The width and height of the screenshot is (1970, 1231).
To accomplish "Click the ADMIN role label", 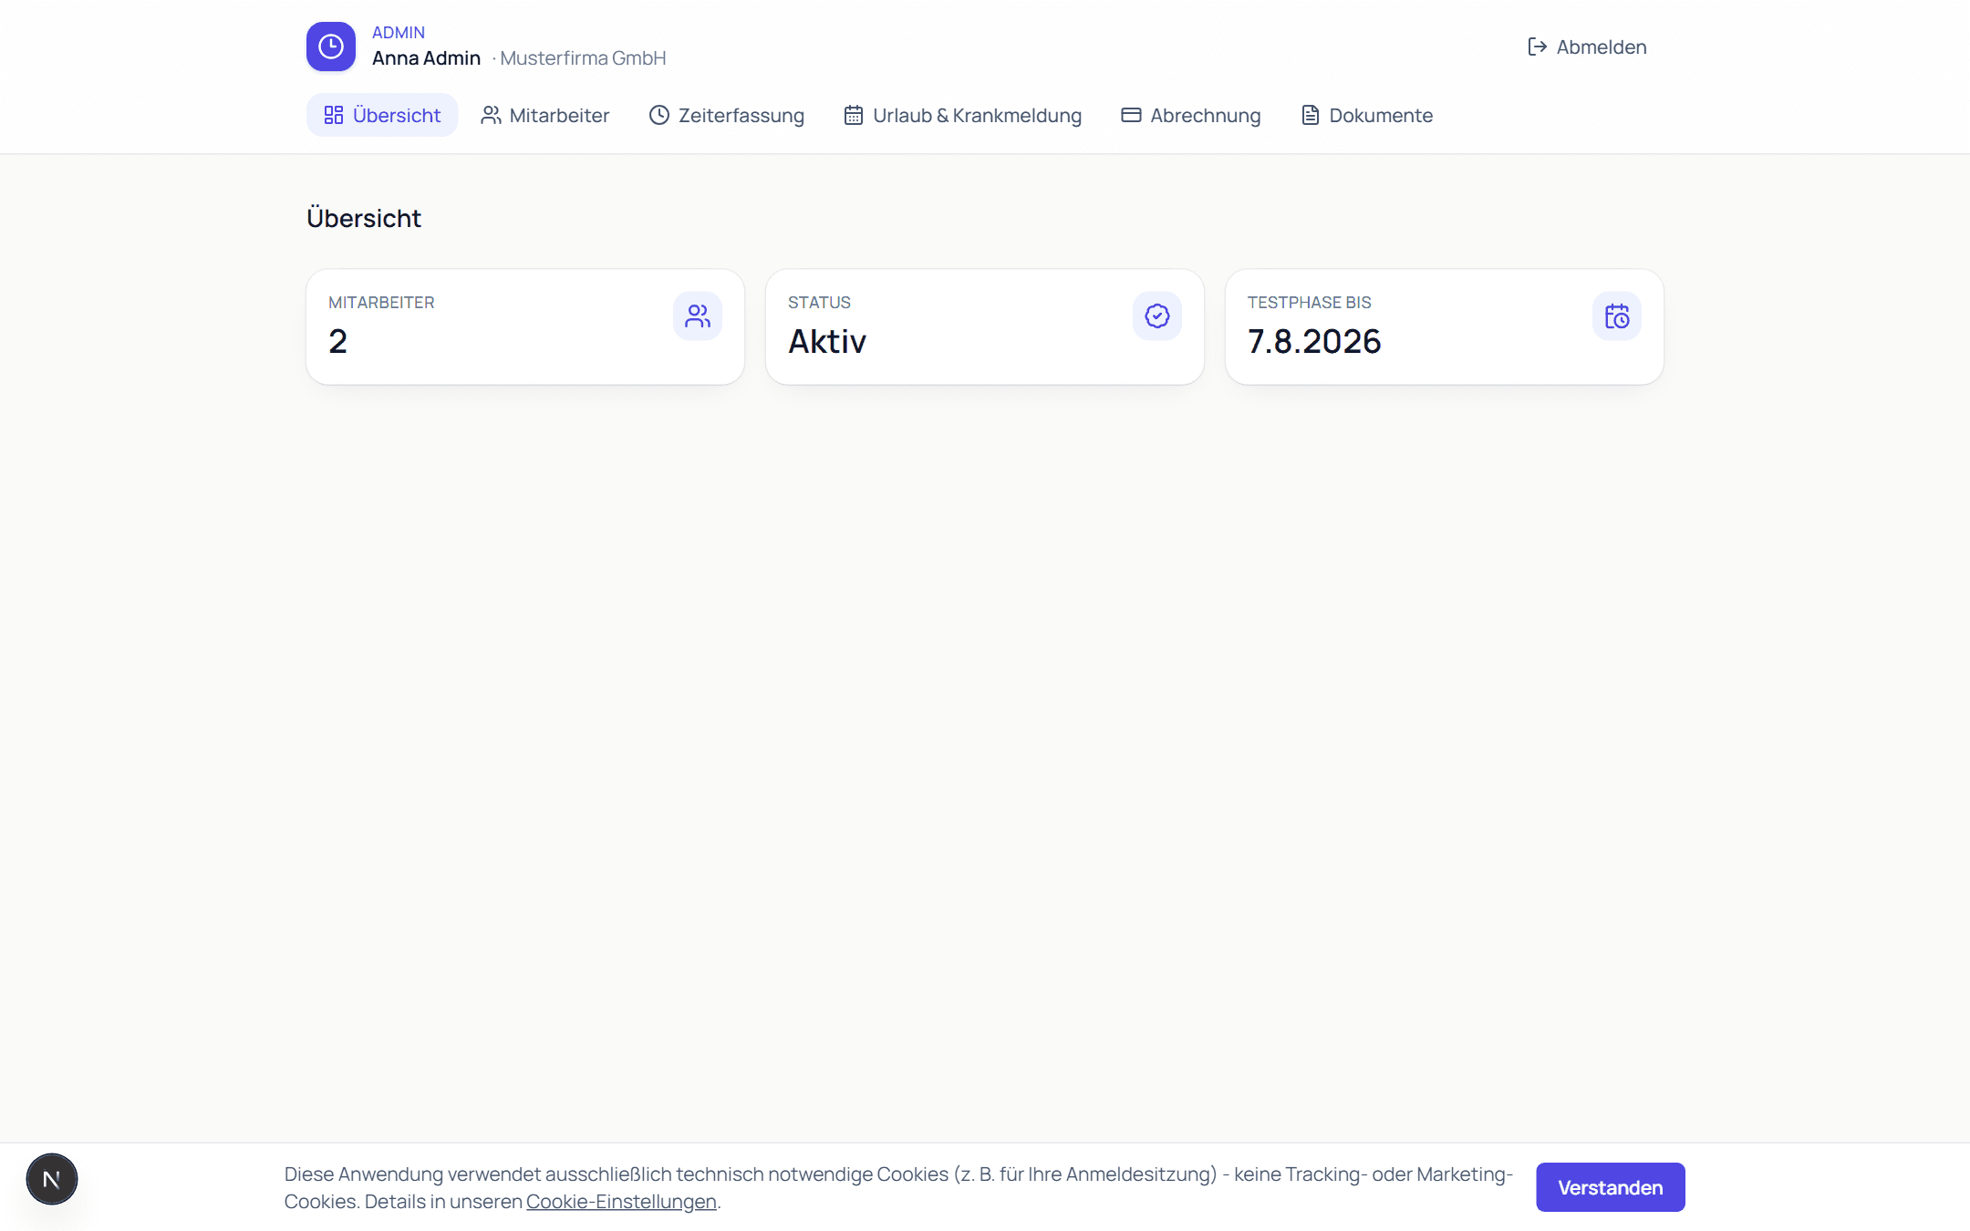I will tap(399, 32).
